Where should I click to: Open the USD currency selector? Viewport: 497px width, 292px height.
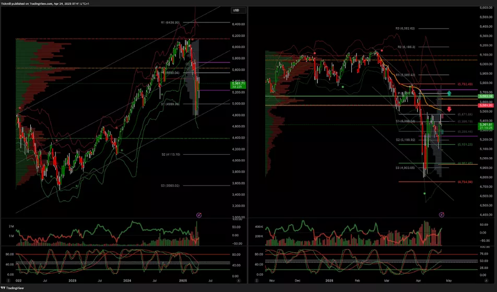pyautogui.click(x=236, y=10)
